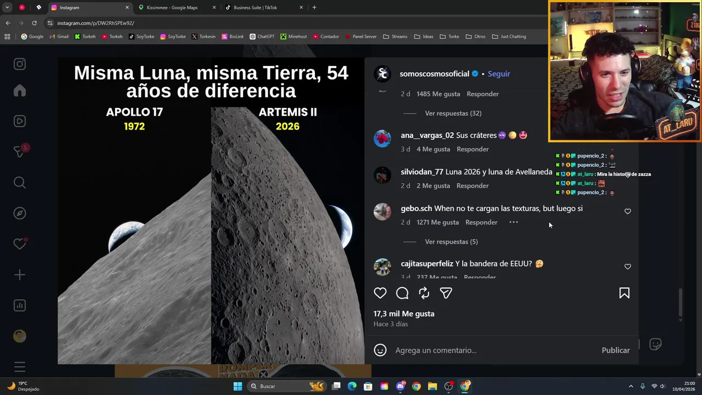Like cajitasuperfeliz's comment

pyautogui.click(x=627, y=267)
